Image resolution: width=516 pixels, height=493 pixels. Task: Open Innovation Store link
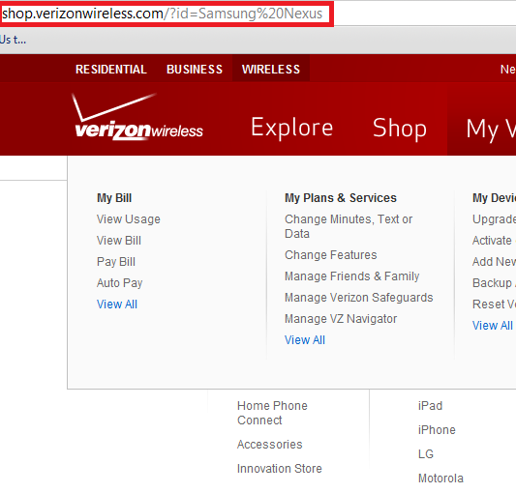point(280,469)
